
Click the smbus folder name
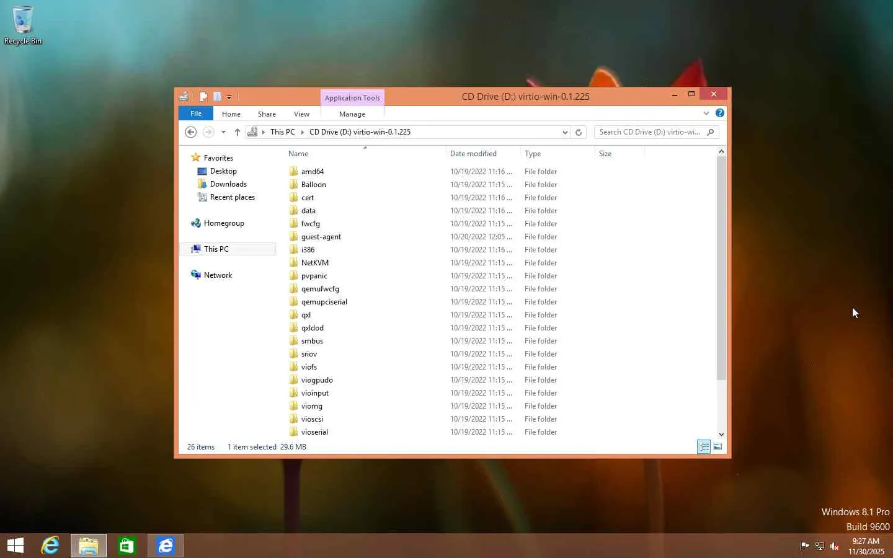click(312, 341)
